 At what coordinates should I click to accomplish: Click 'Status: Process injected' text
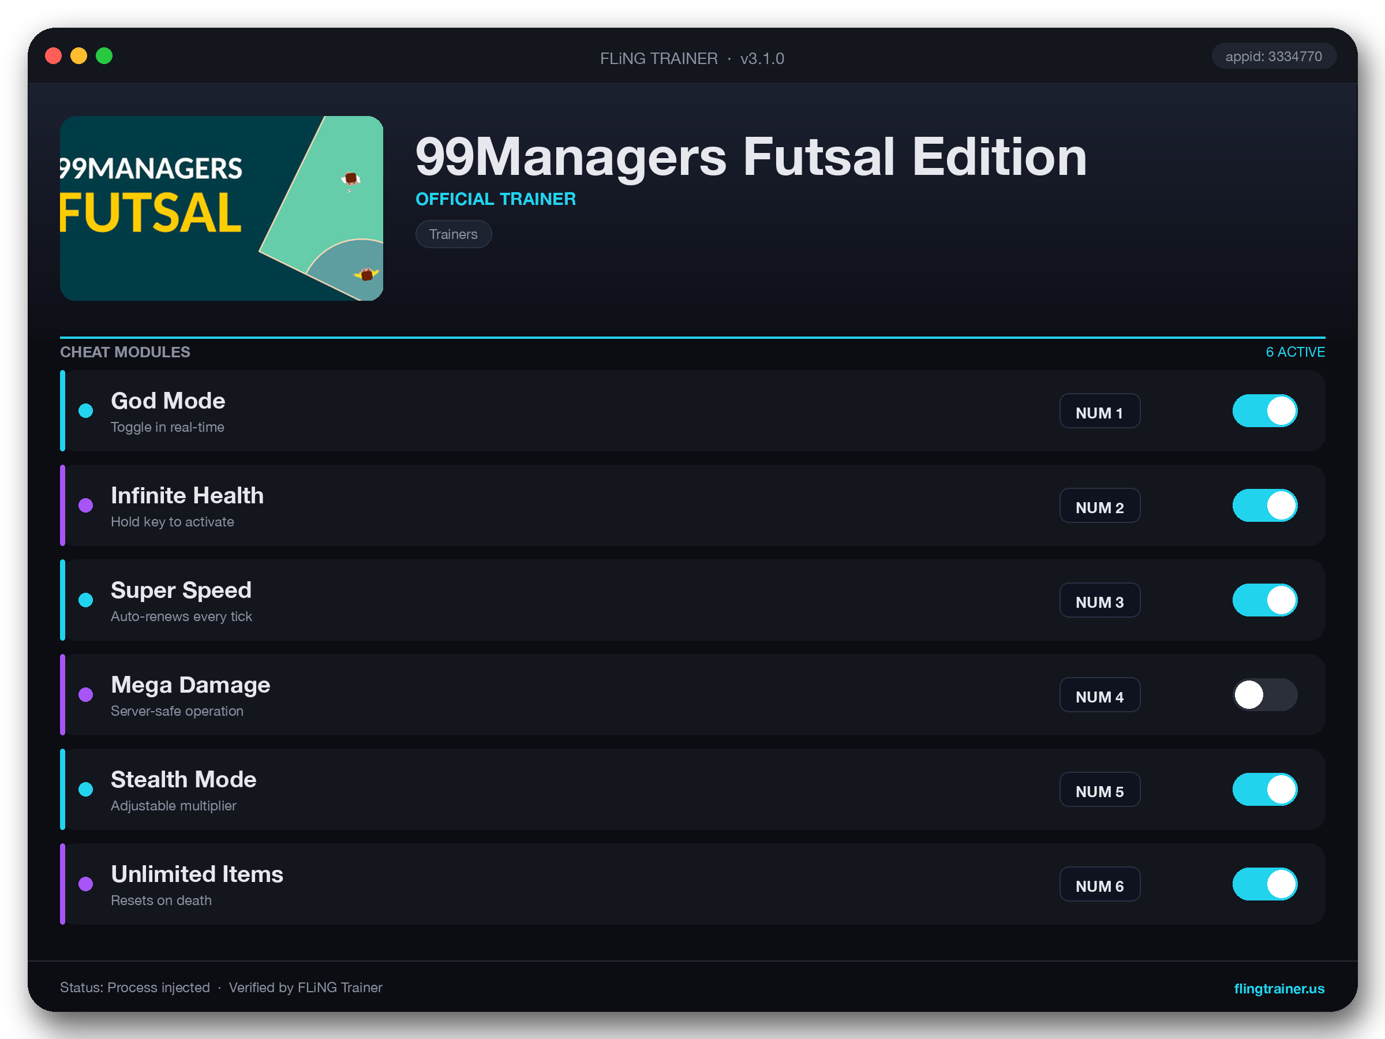click(134, 988)
